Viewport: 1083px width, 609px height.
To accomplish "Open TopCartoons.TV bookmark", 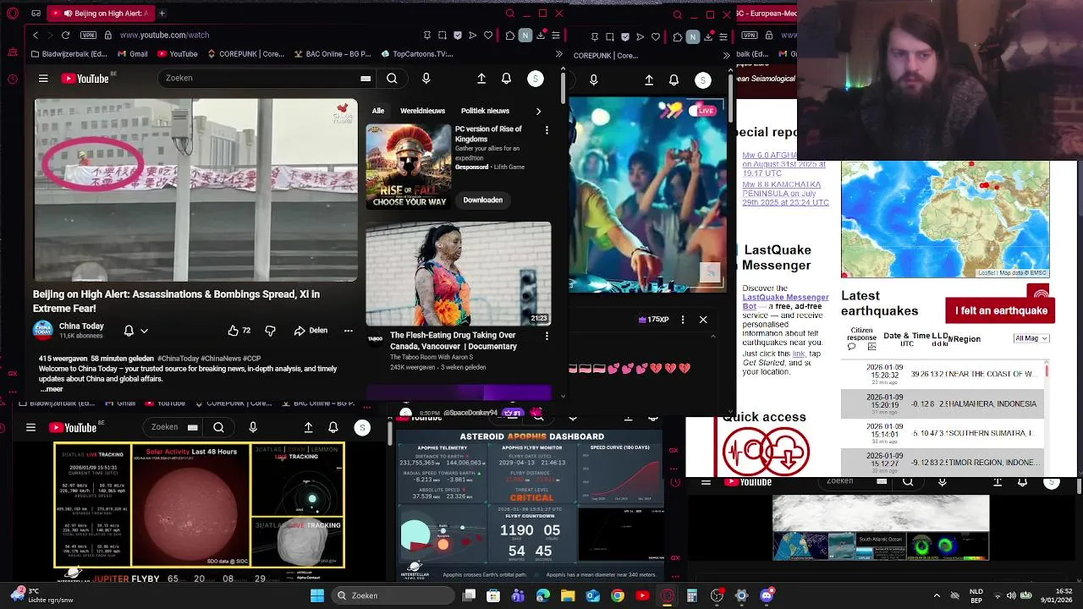I will tap(416, 54).
